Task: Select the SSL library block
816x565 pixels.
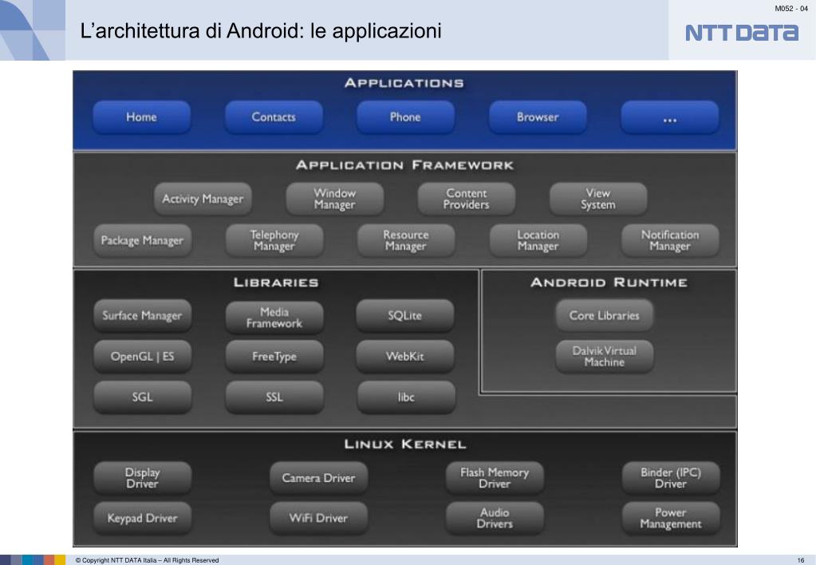Action: pos(274,397)
